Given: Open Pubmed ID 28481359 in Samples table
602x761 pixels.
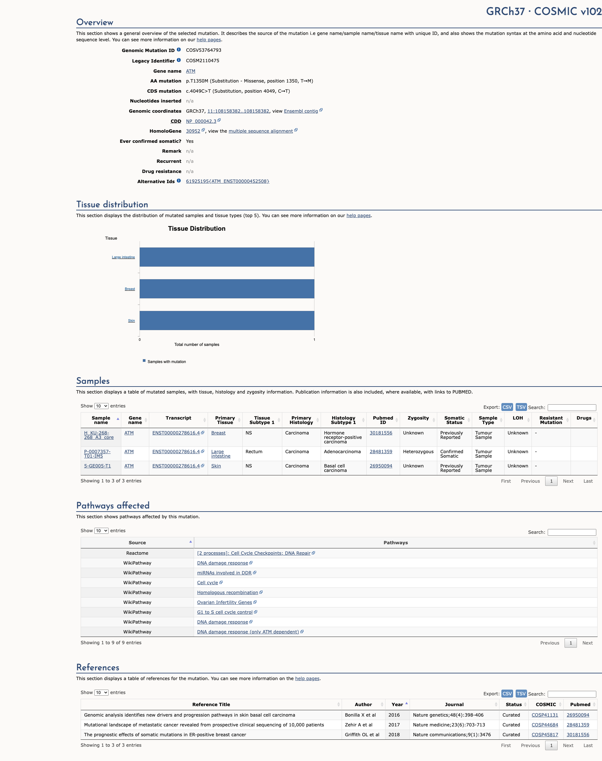Looking at the screenshot, I should (381, 451).
